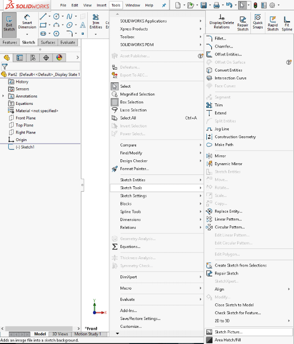The height and width of the screenshot is (344, 294).
Task: Click the Rebuild traffic light icon
Action: [x=255, y=5]
